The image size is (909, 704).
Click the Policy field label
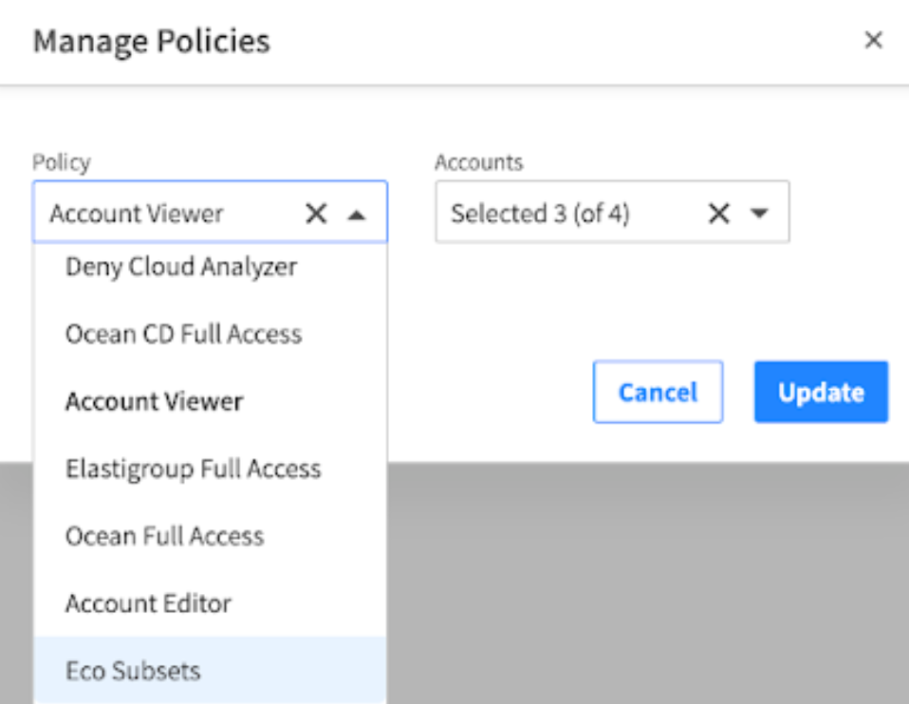click(x=62, y=163)
